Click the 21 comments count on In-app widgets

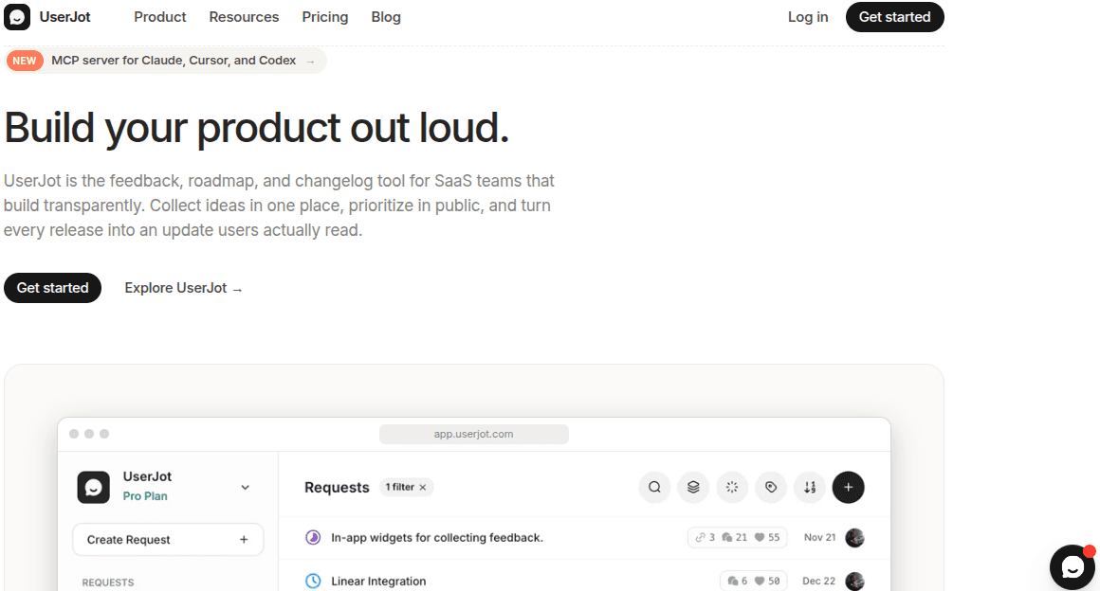click(x=735, y=538)
